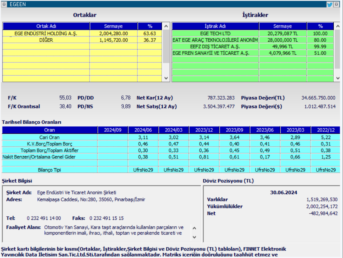Click Nakit Benzeri value 1,25

(326, 157)
